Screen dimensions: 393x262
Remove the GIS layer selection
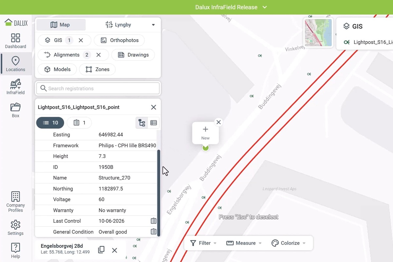(x=81, y=40)
